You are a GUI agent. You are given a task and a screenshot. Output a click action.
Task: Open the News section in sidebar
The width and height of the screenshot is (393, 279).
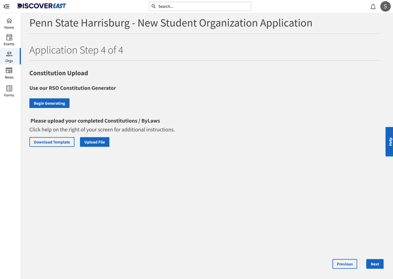9,73
